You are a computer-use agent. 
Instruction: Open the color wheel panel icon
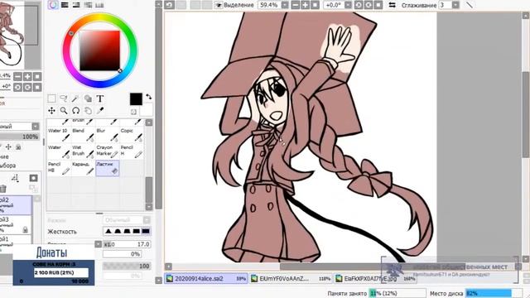point(53,5)
